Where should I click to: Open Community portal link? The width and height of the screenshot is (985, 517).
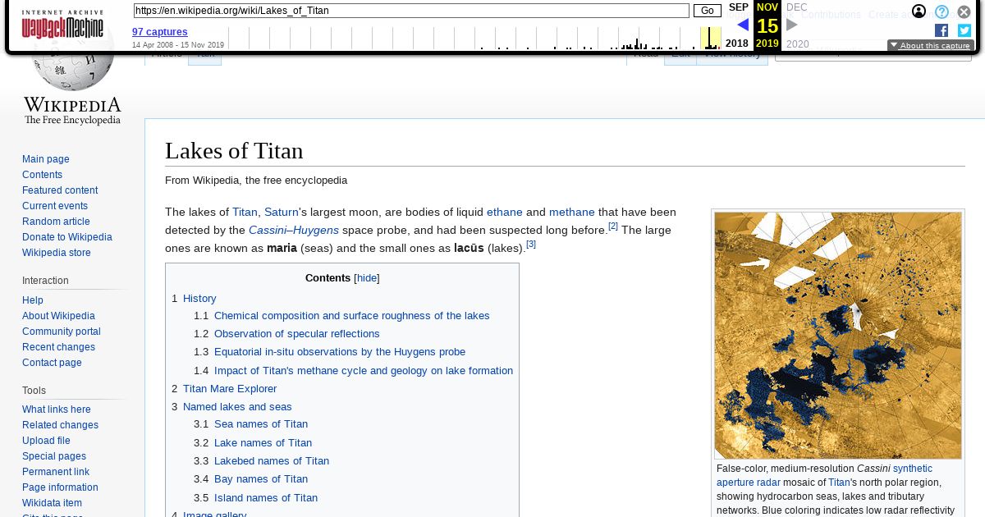click(x=62, y=332)
